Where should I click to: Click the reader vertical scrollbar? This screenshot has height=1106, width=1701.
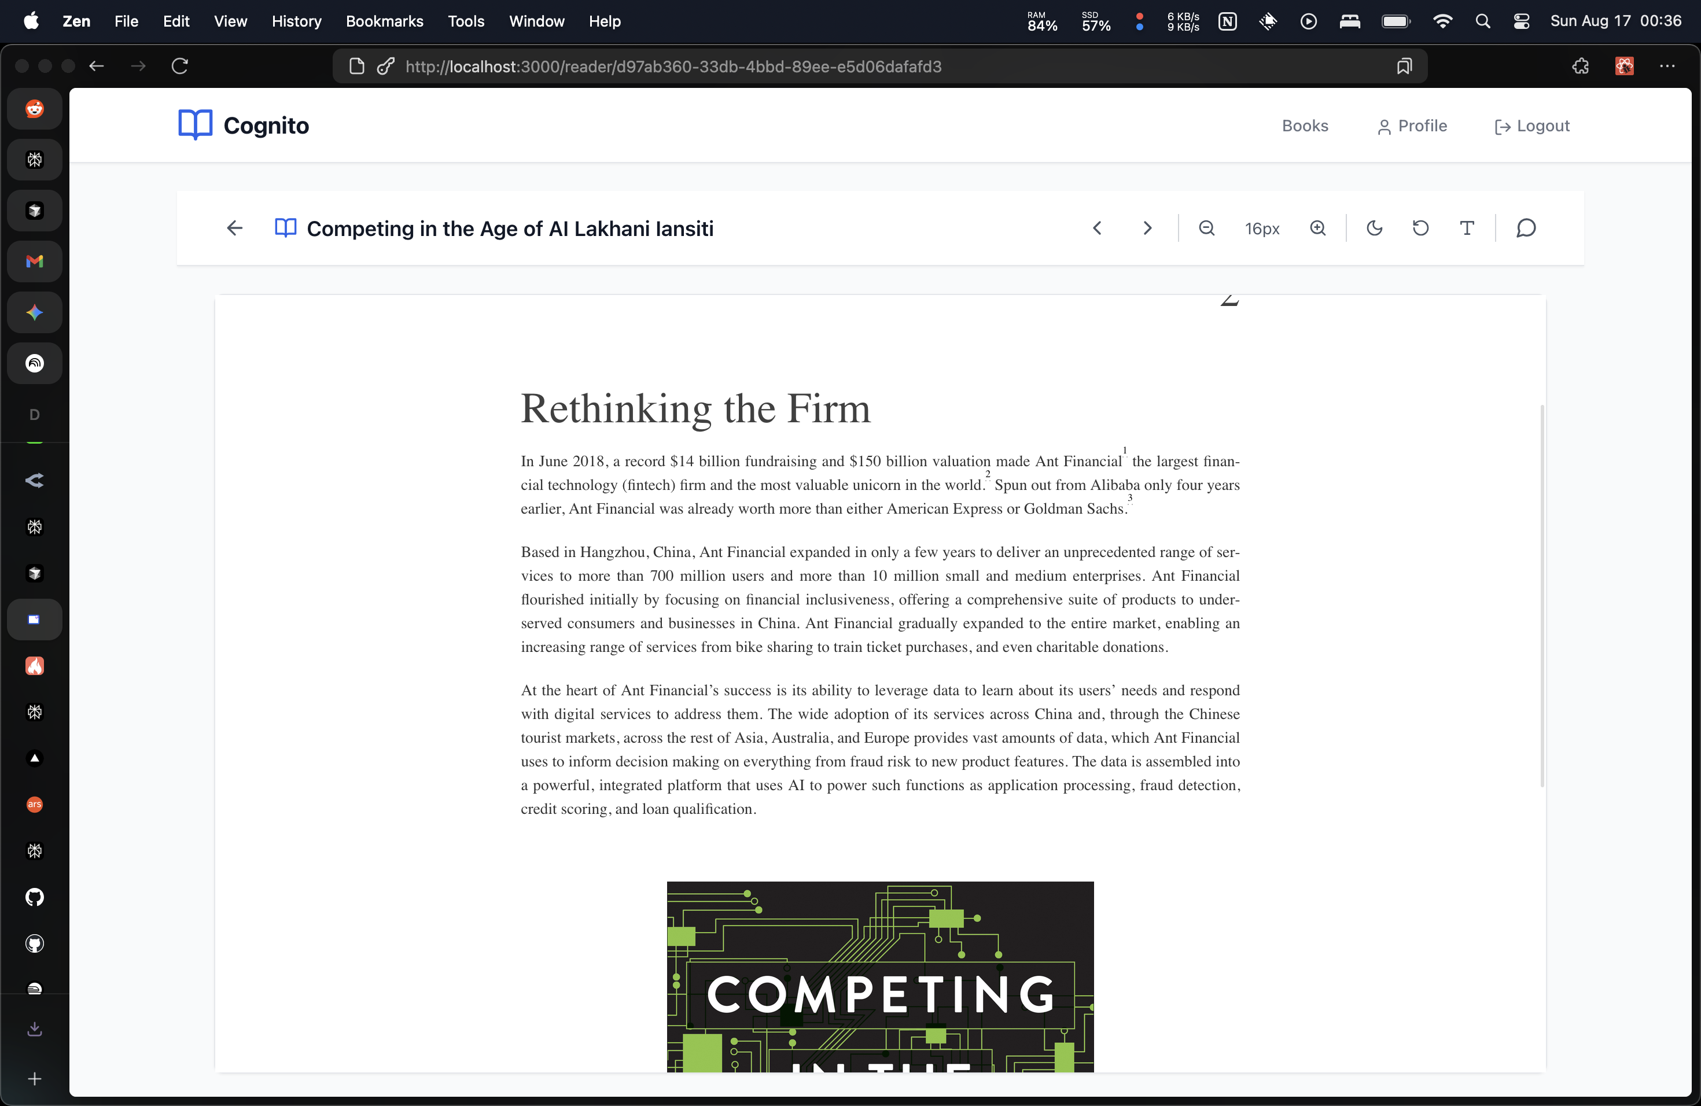(x=1542, y=595)
